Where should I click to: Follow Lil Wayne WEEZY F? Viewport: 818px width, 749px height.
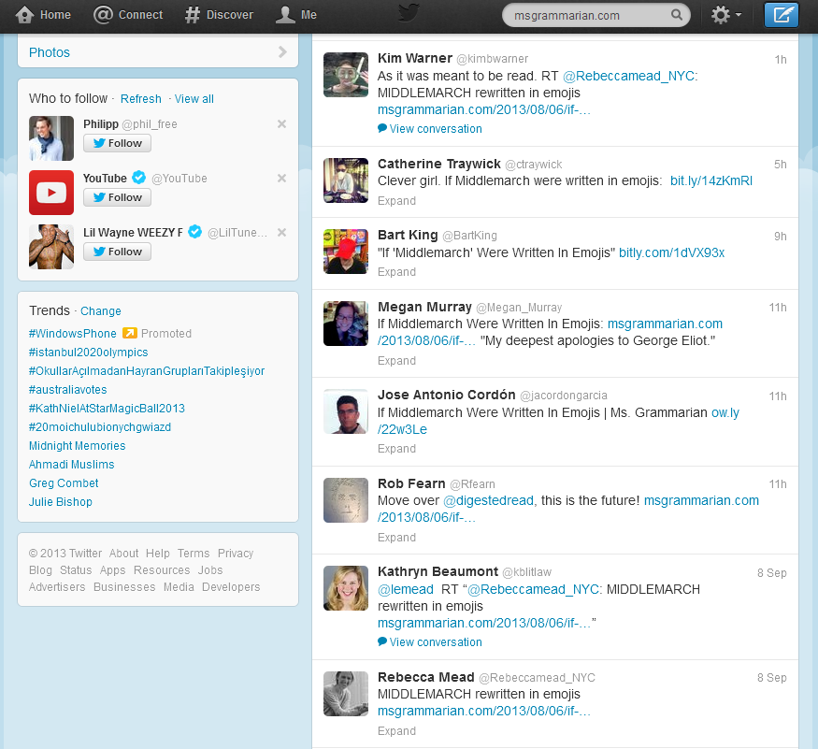click(x=117, y=252)
